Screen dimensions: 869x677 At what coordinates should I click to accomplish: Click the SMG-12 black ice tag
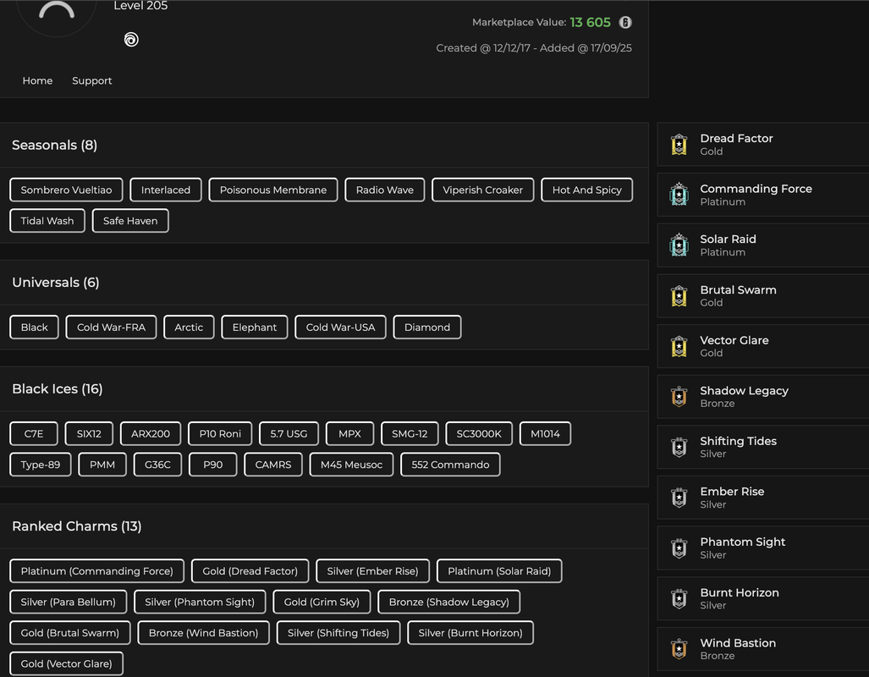tap(410, 433)
